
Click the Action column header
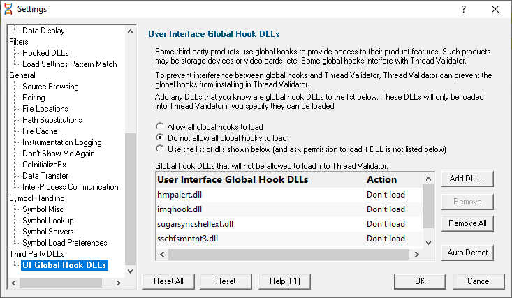[x=393, y=180]
